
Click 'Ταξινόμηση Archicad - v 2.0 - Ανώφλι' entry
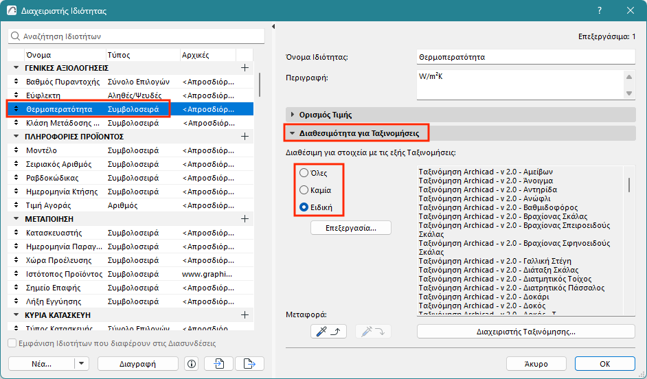pos(484,198)
